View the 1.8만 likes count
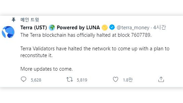The height and width of the screenshot is (103, 183). click(128, 80)
